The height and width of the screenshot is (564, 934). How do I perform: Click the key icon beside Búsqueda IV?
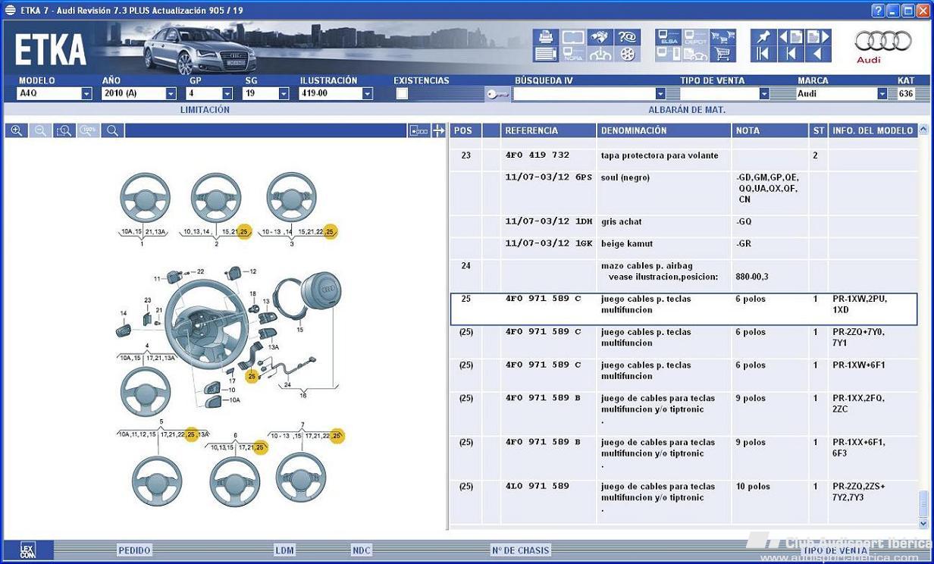pyautogui.click(x=497, y=94)
